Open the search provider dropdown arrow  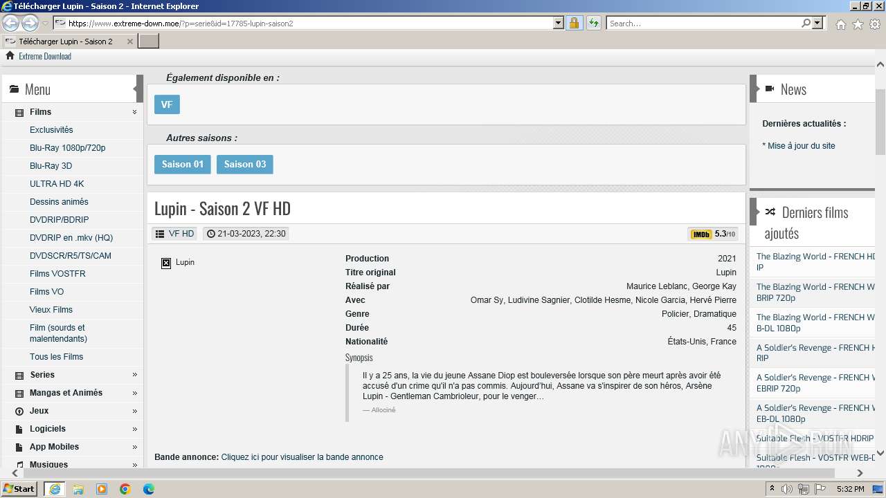(x=818, y=24)
